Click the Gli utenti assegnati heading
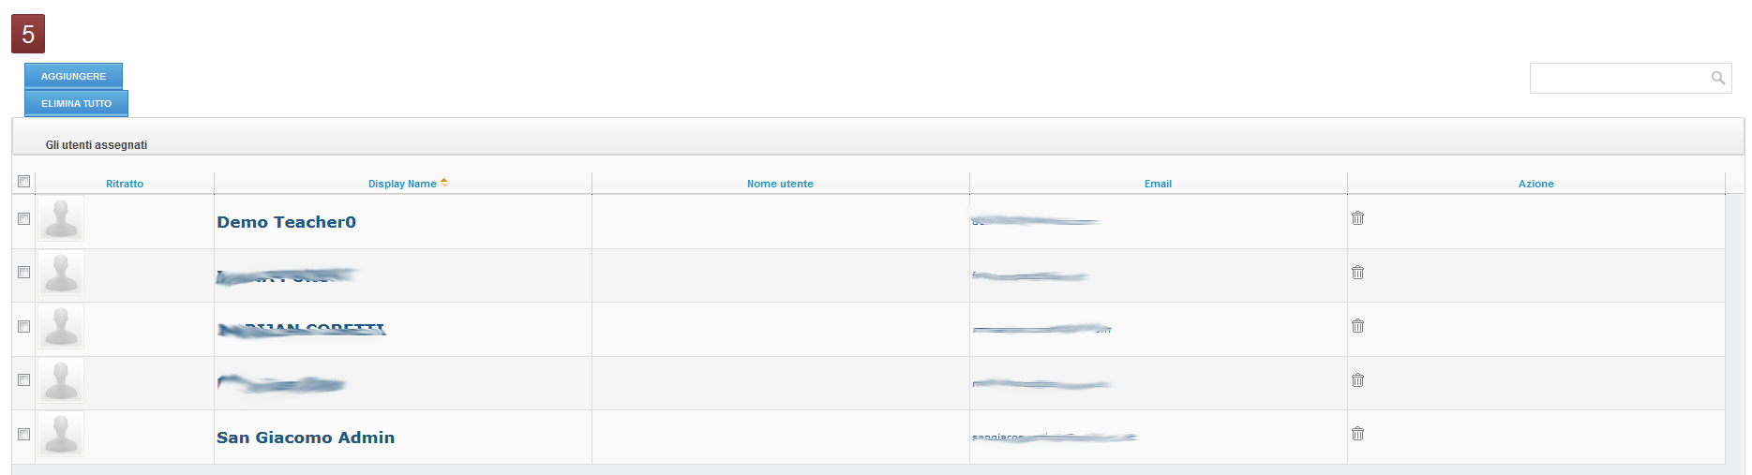This screenshot has height=475, width=1752. (97, 145)
